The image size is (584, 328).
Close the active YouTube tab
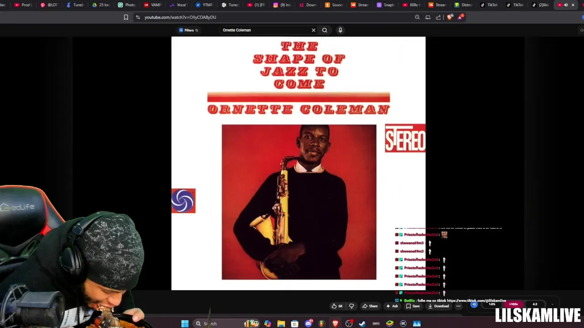(x=573, y=5)
